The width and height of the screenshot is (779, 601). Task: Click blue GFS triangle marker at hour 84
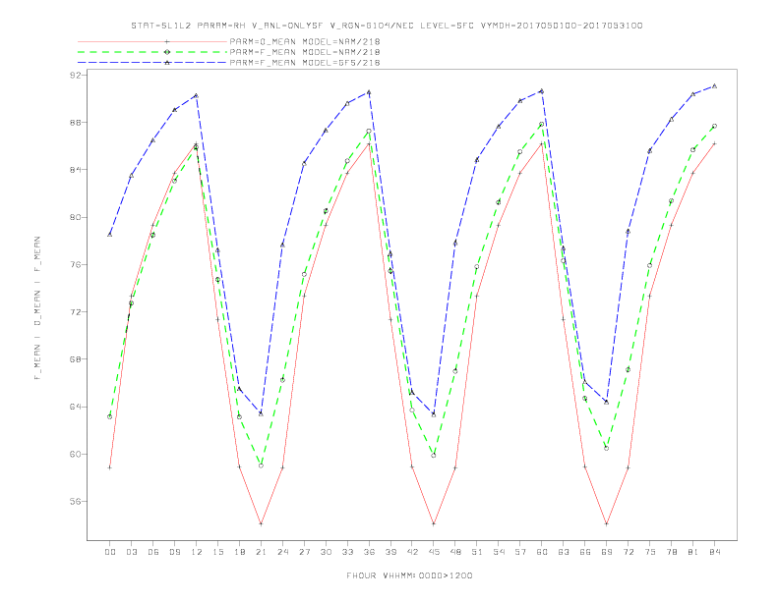pyautogui.click(x=714, y=85)
